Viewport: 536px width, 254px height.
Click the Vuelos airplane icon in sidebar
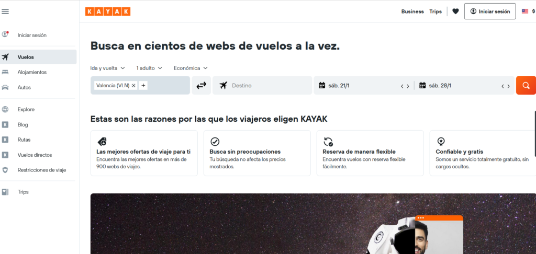click(5, 57)
